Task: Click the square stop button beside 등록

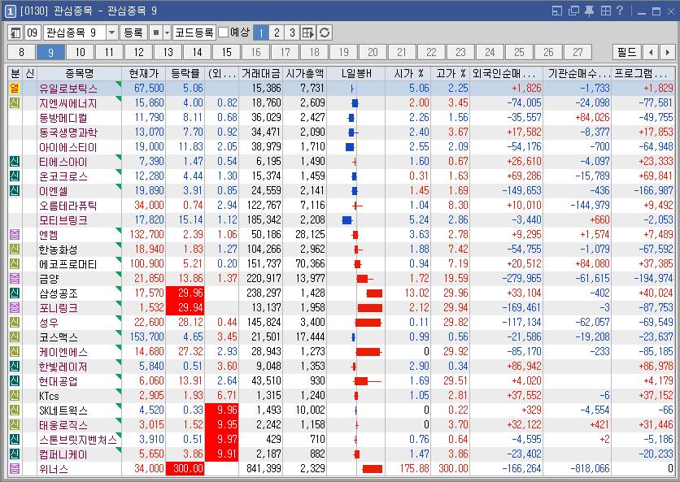Action: (x=156, y=33)
